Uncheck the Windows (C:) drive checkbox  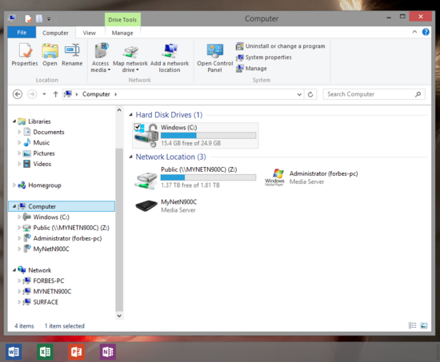tap(138, 126)
